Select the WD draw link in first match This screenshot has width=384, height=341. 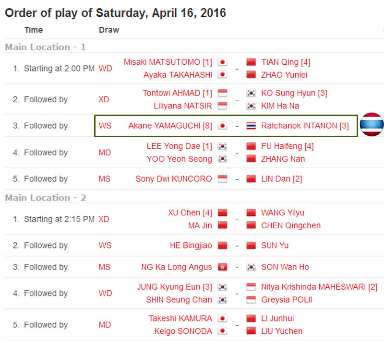point(105,69)
